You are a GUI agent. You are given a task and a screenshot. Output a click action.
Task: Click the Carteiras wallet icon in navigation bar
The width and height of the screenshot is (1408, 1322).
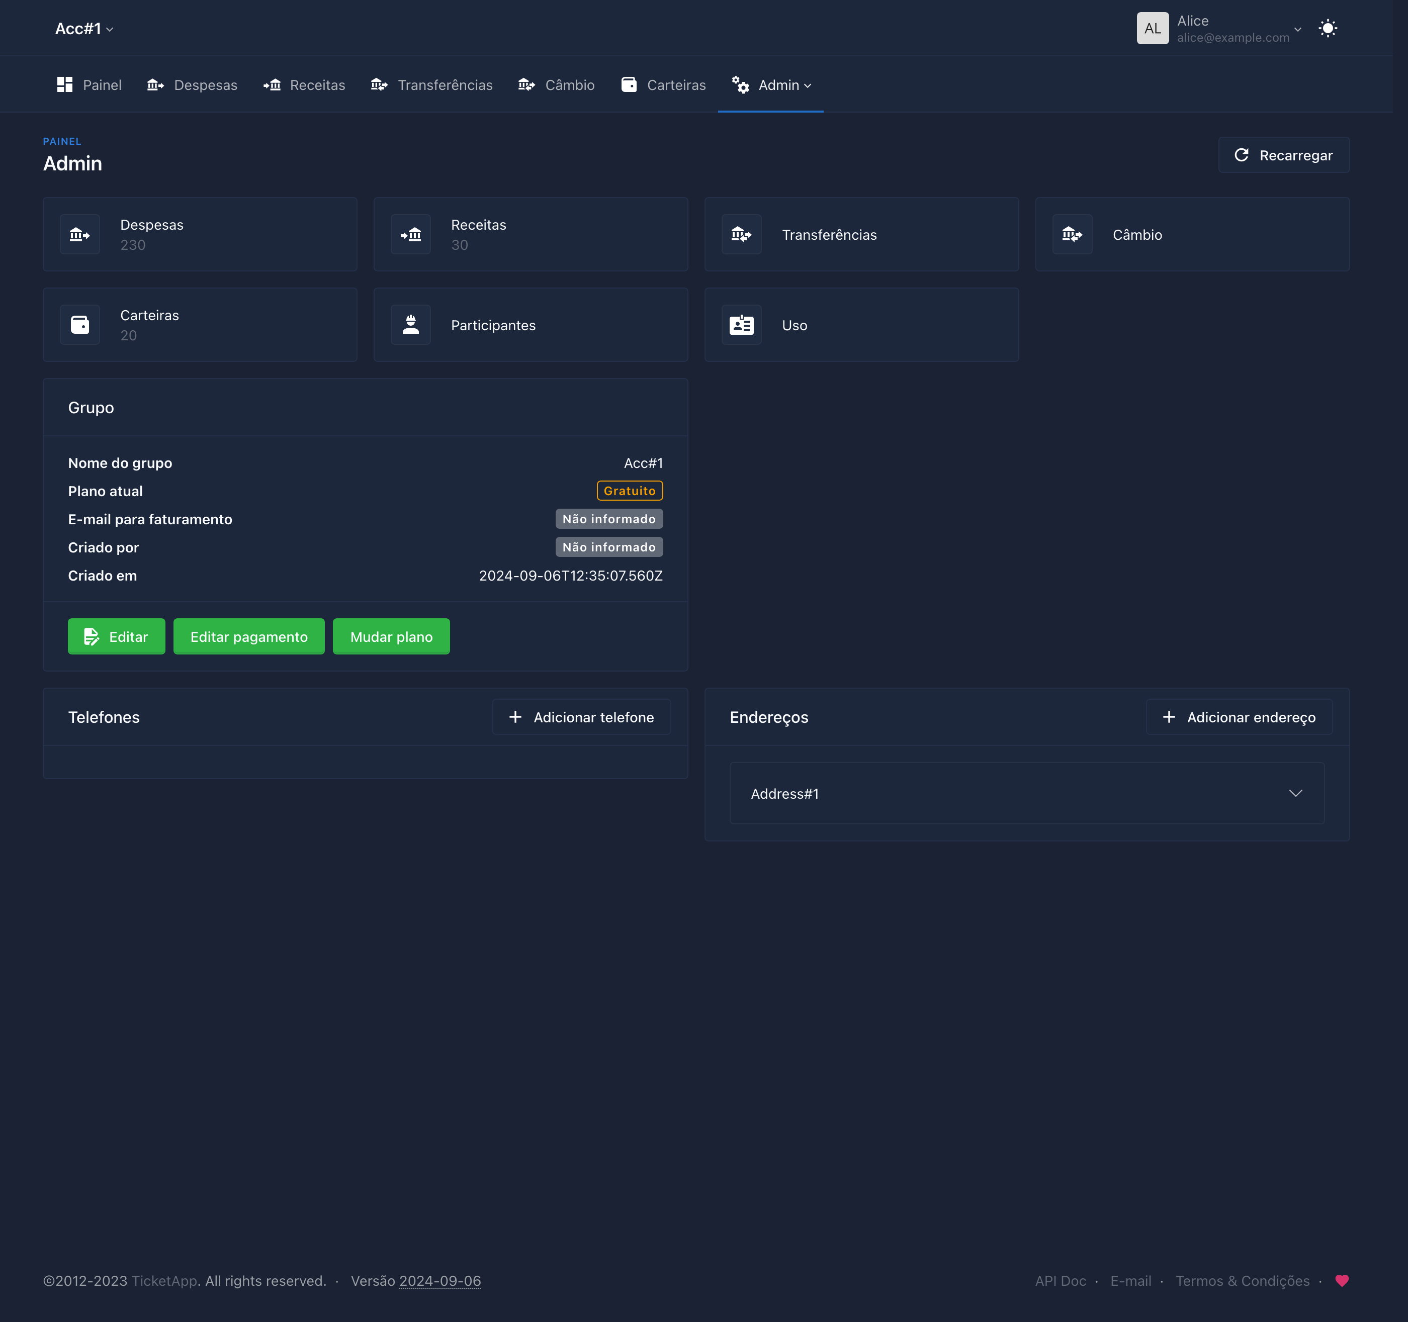click(x=629, y=85)
